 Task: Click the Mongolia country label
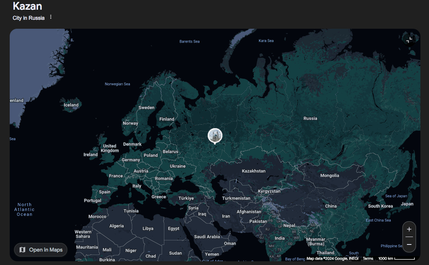(x=330, y=175)
